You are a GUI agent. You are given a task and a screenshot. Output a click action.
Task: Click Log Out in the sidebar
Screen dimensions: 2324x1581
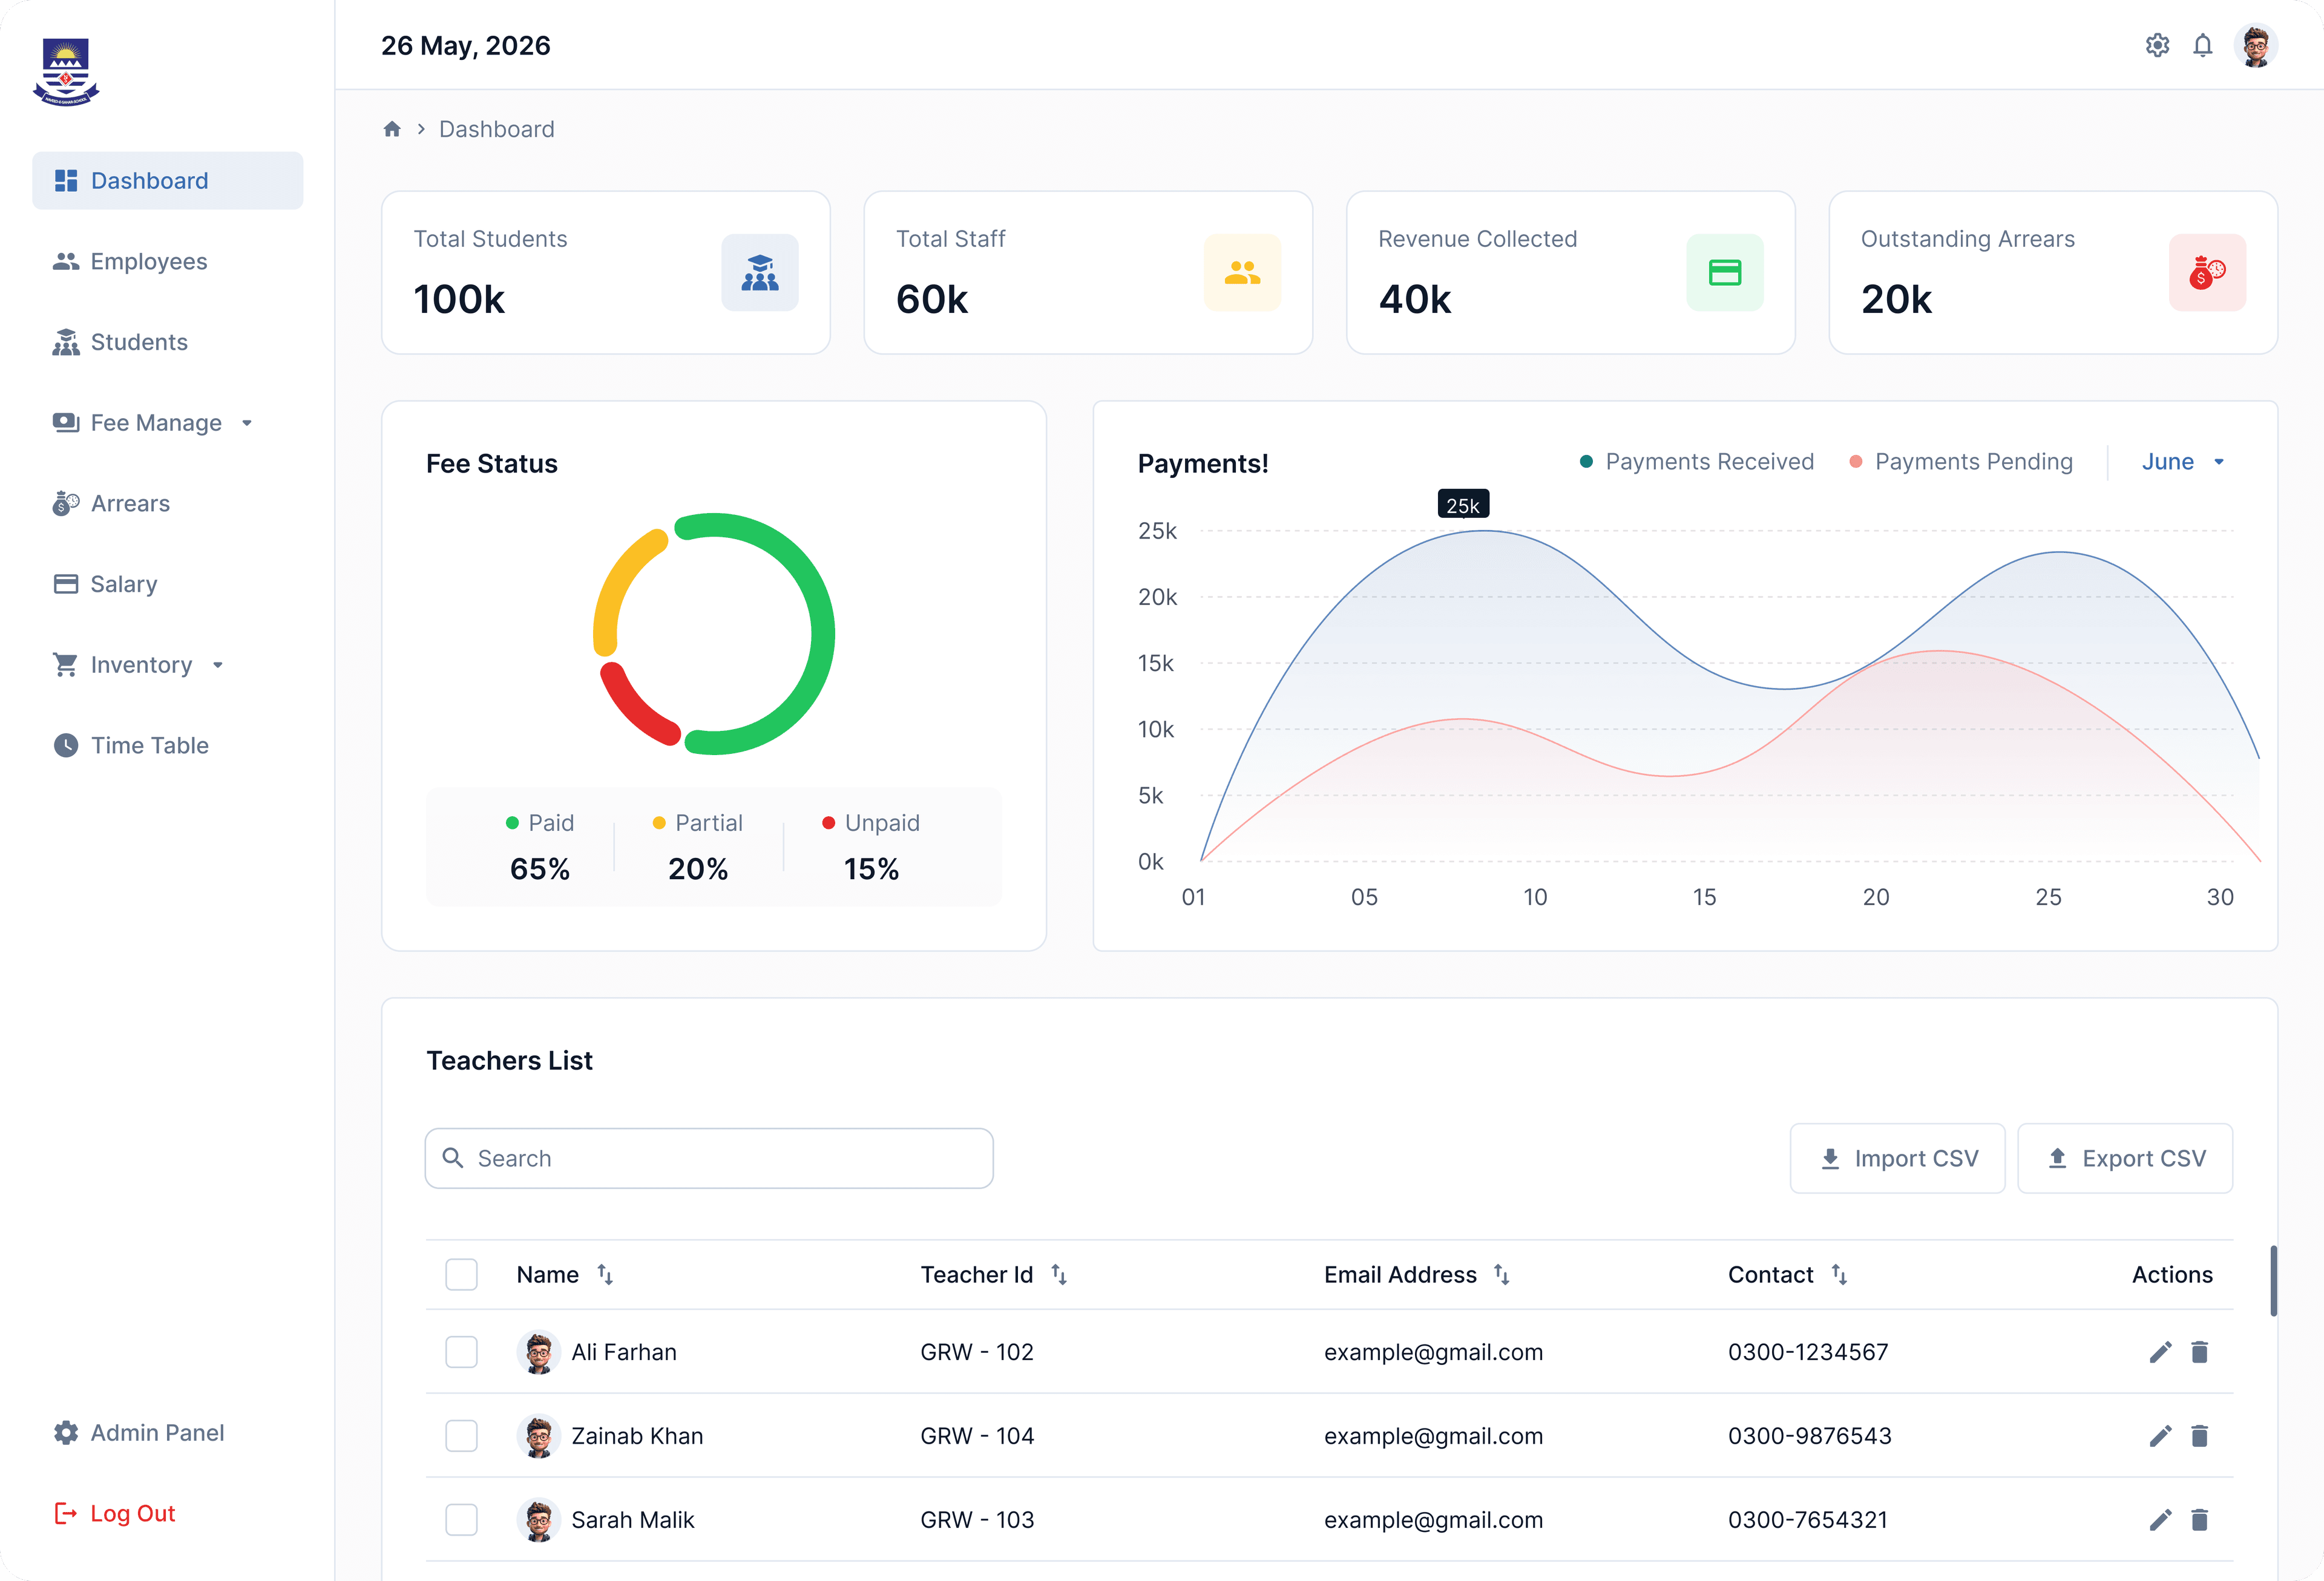(114, 1513)
